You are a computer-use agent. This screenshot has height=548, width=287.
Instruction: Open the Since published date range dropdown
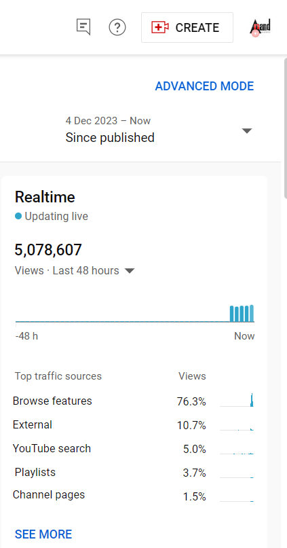click(x=159, y=130)
